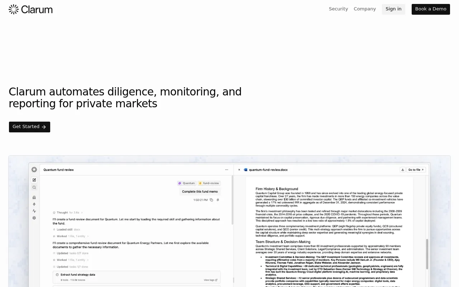Click the Complete this fund memo message bubble
This screenshot has width=459, height=287.
click(200, 192)
